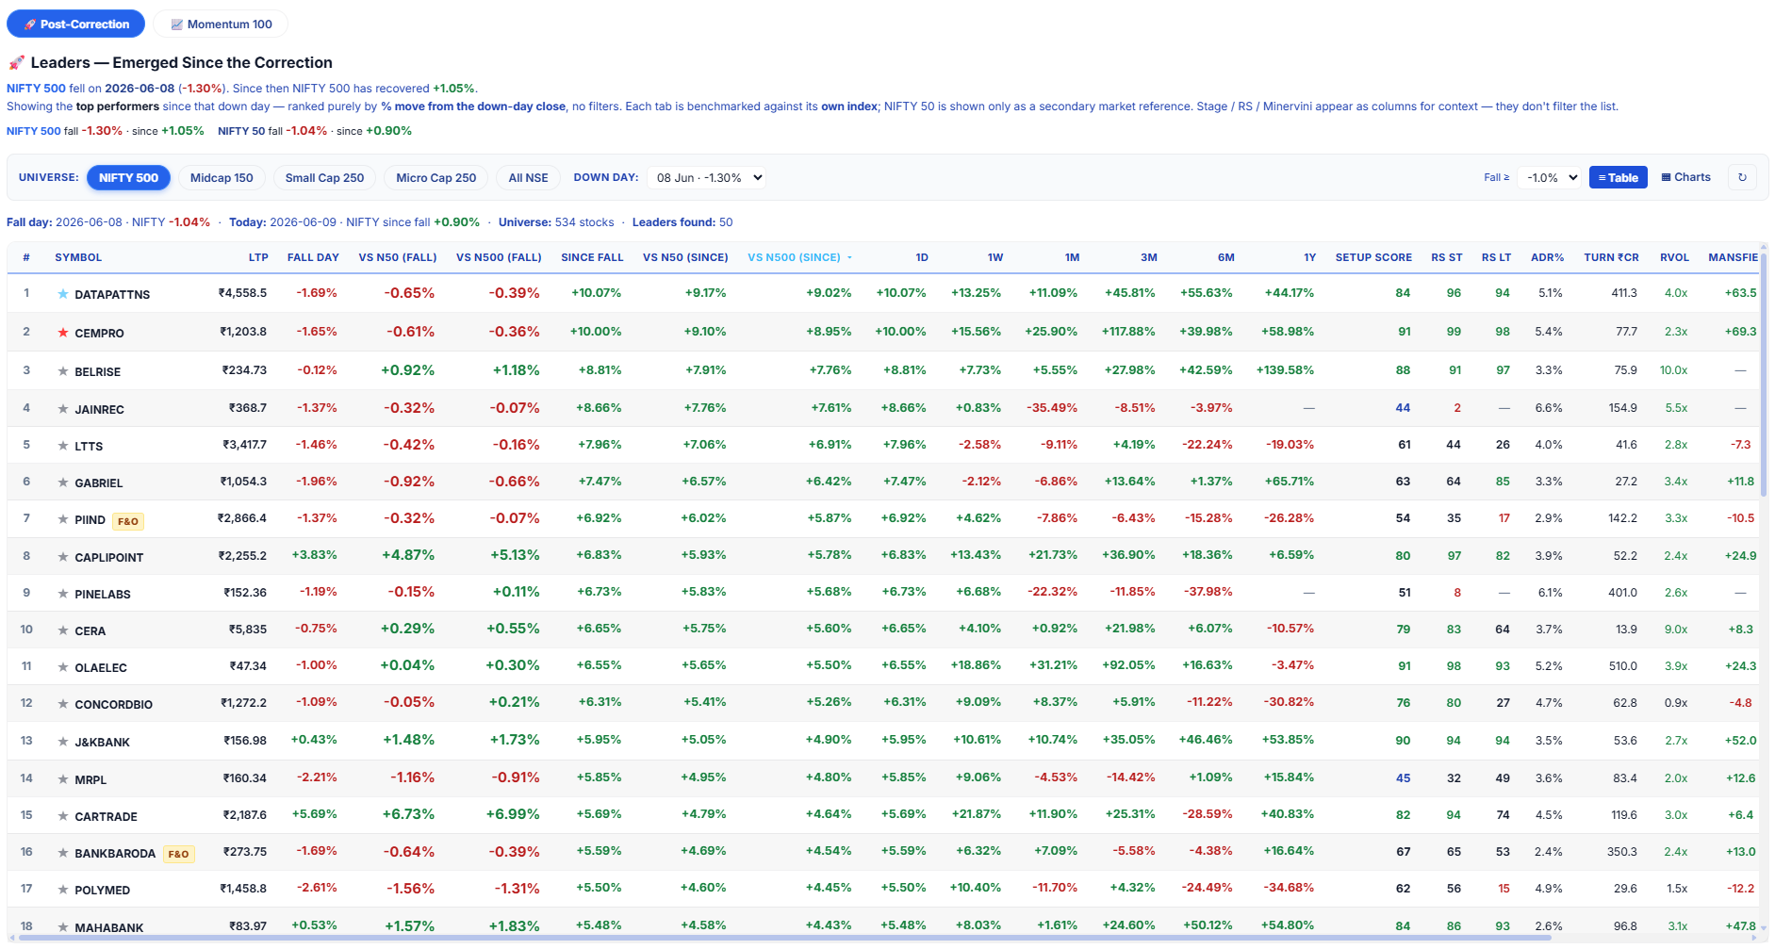Select the Small Cap 250 universe
This screenshot has height=949, width=1775.
324,177
